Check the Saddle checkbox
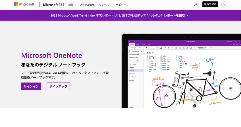Viewport: 241px width, 127px height. [x=176, y=60]
